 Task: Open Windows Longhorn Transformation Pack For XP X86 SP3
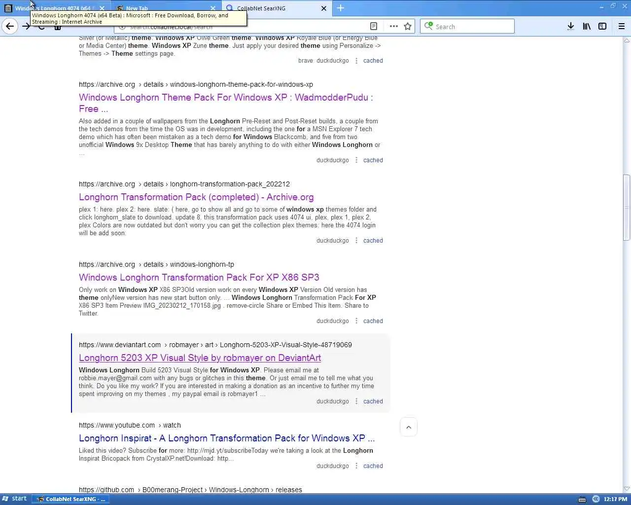(x=199, y=278)
